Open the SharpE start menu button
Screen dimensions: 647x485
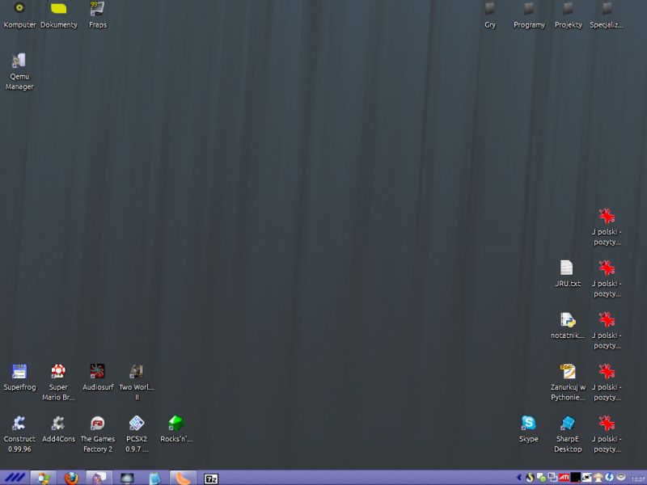point(15,478)
